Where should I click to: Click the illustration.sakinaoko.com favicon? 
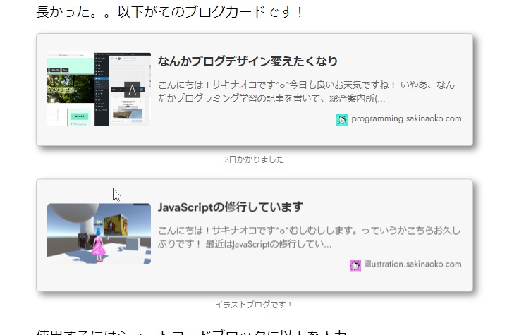click(355, 265)
